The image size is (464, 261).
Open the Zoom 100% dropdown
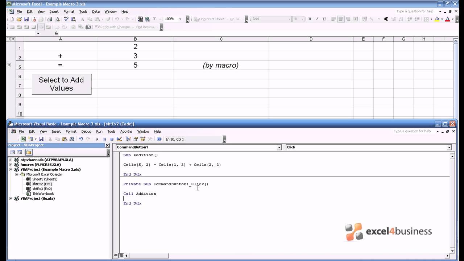180,19
